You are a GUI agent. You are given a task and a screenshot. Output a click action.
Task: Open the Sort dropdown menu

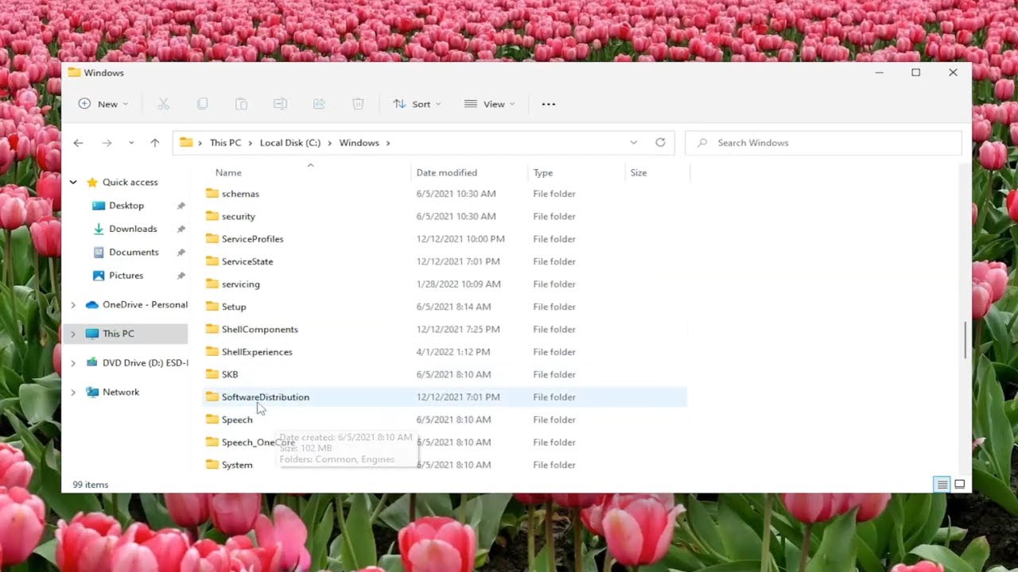point(417,104)
